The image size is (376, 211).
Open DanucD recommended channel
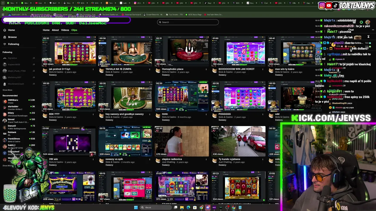(x=18, y=127)
